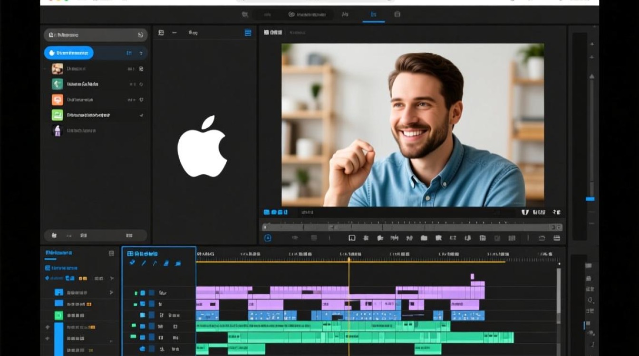Select the first blue tool icon in timeline header

[132, 263]
